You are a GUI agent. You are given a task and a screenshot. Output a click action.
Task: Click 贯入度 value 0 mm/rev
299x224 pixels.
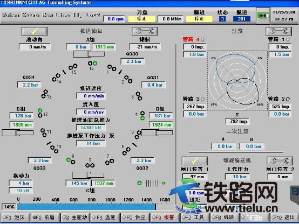pos(91,112)
